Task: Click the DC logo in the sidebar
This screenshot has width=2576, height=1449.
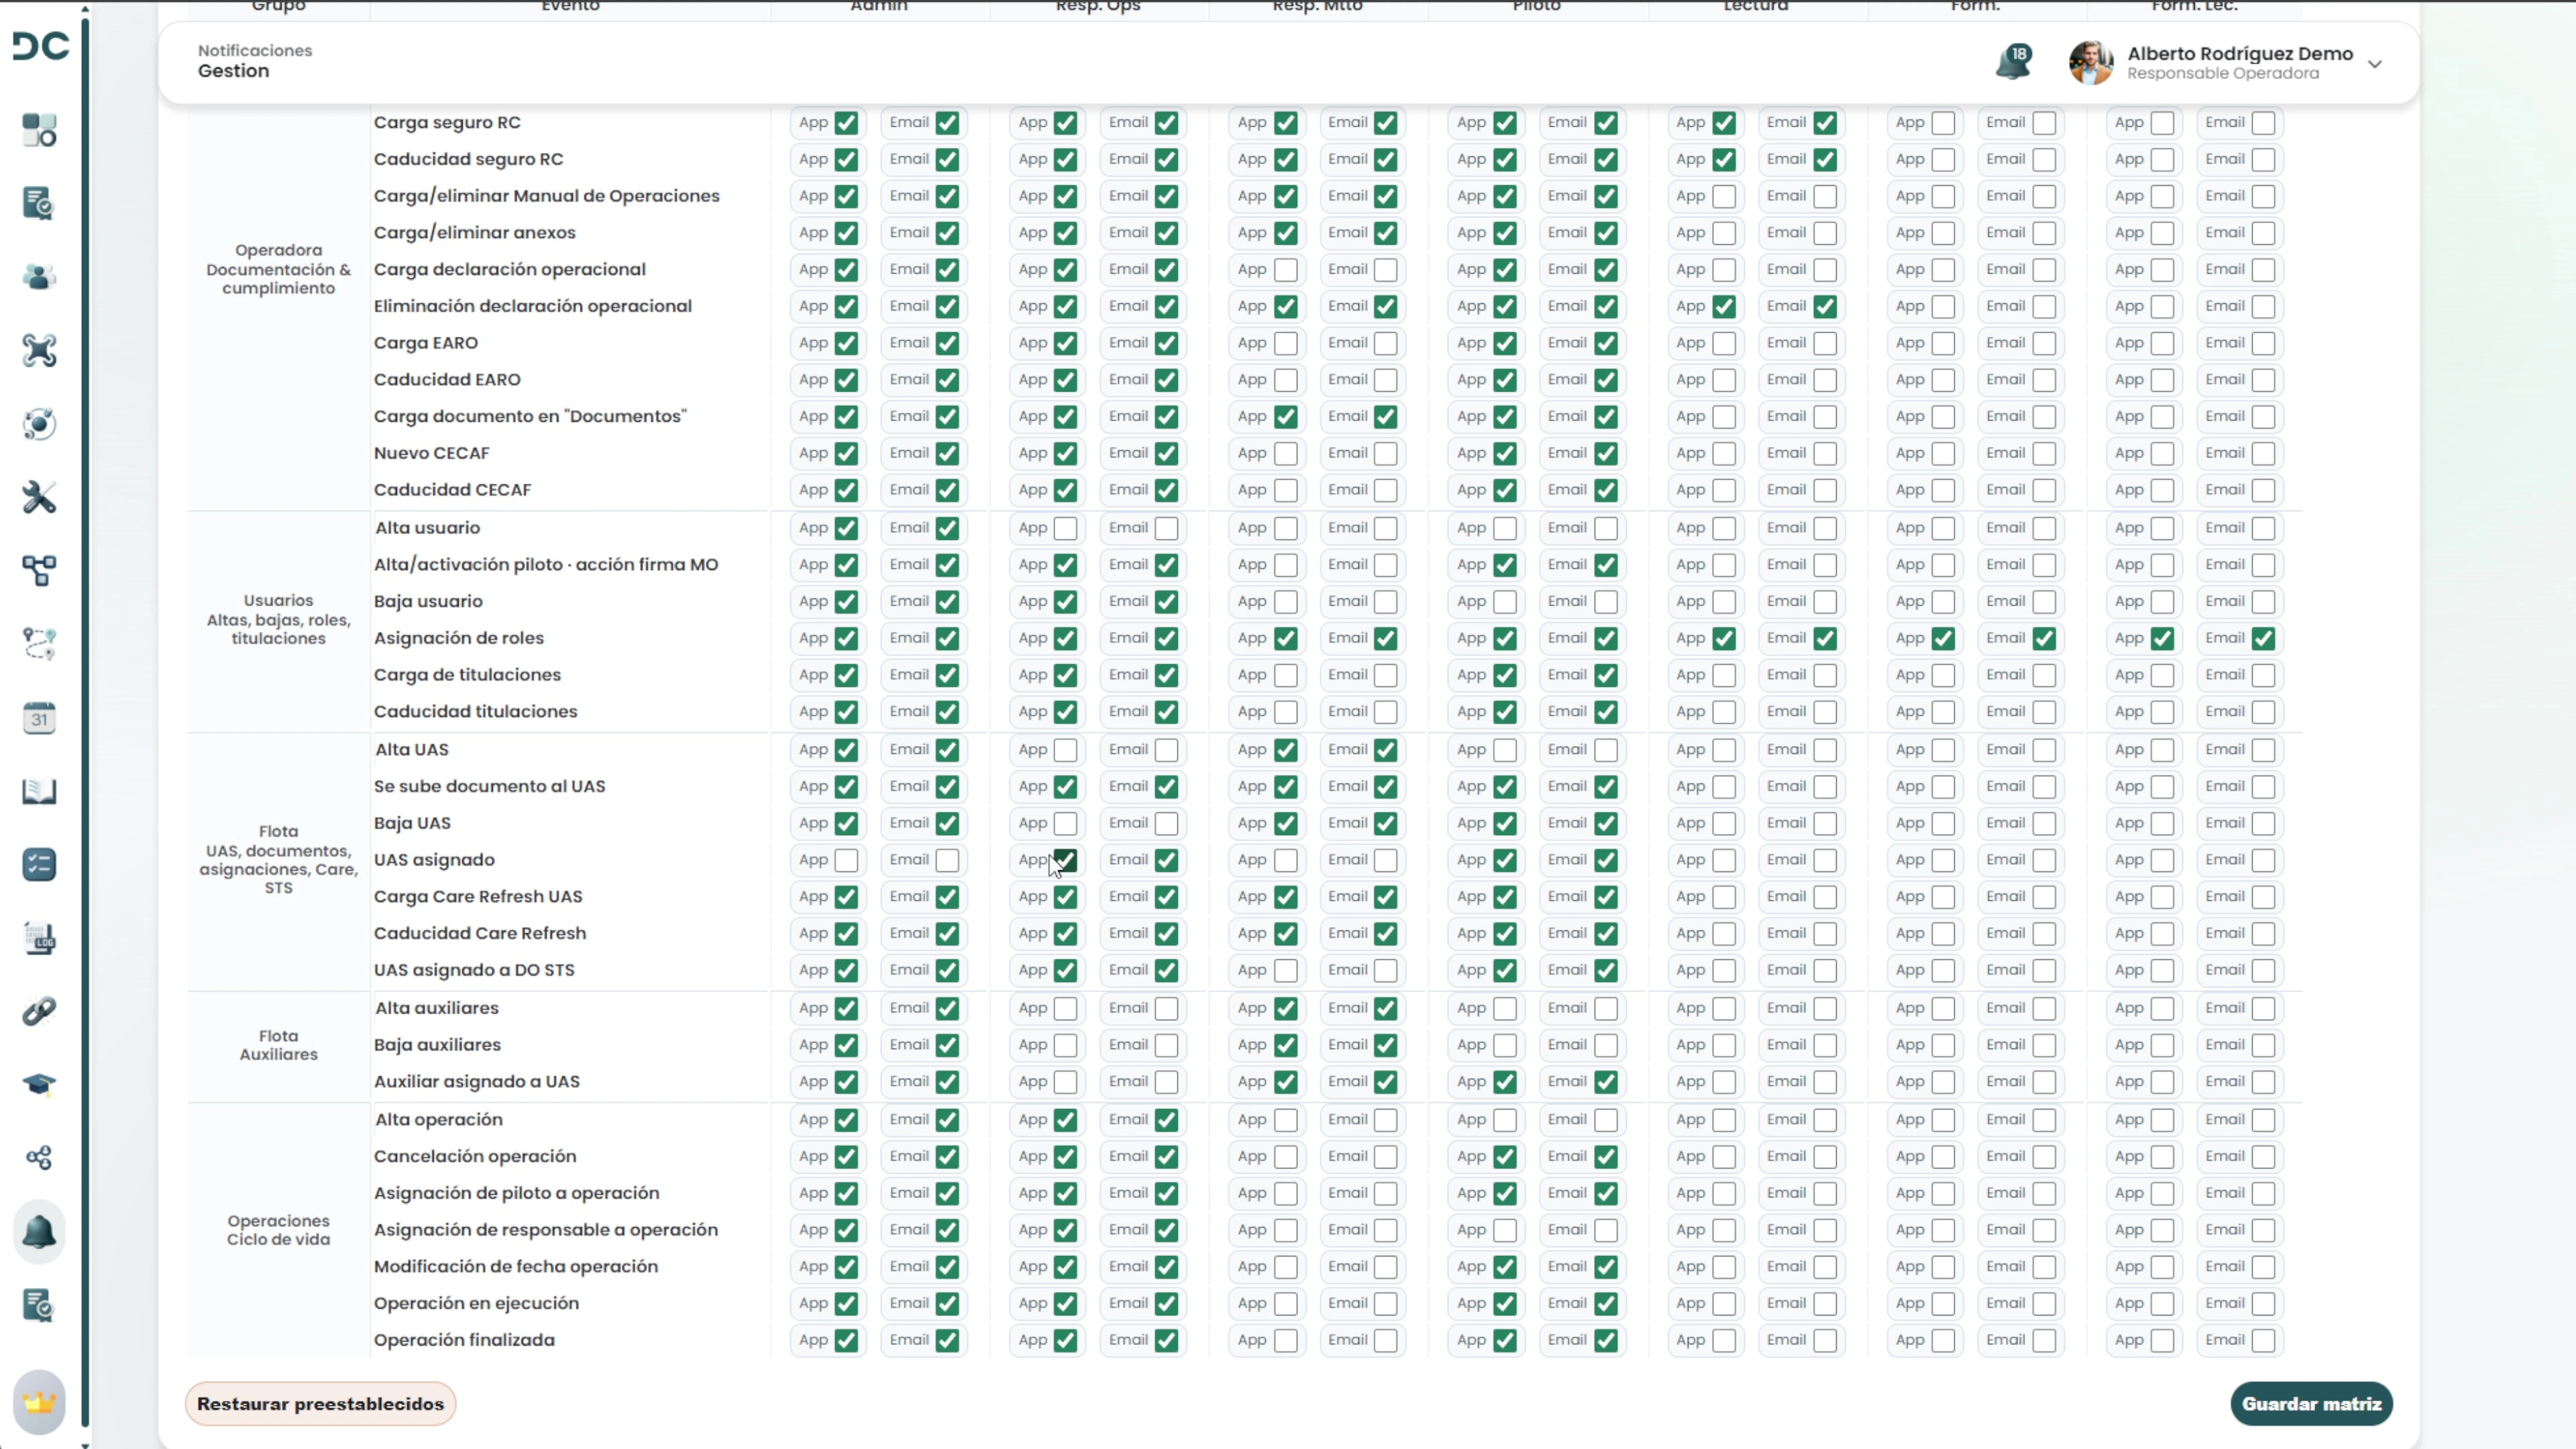Action: tap(41, 46)
